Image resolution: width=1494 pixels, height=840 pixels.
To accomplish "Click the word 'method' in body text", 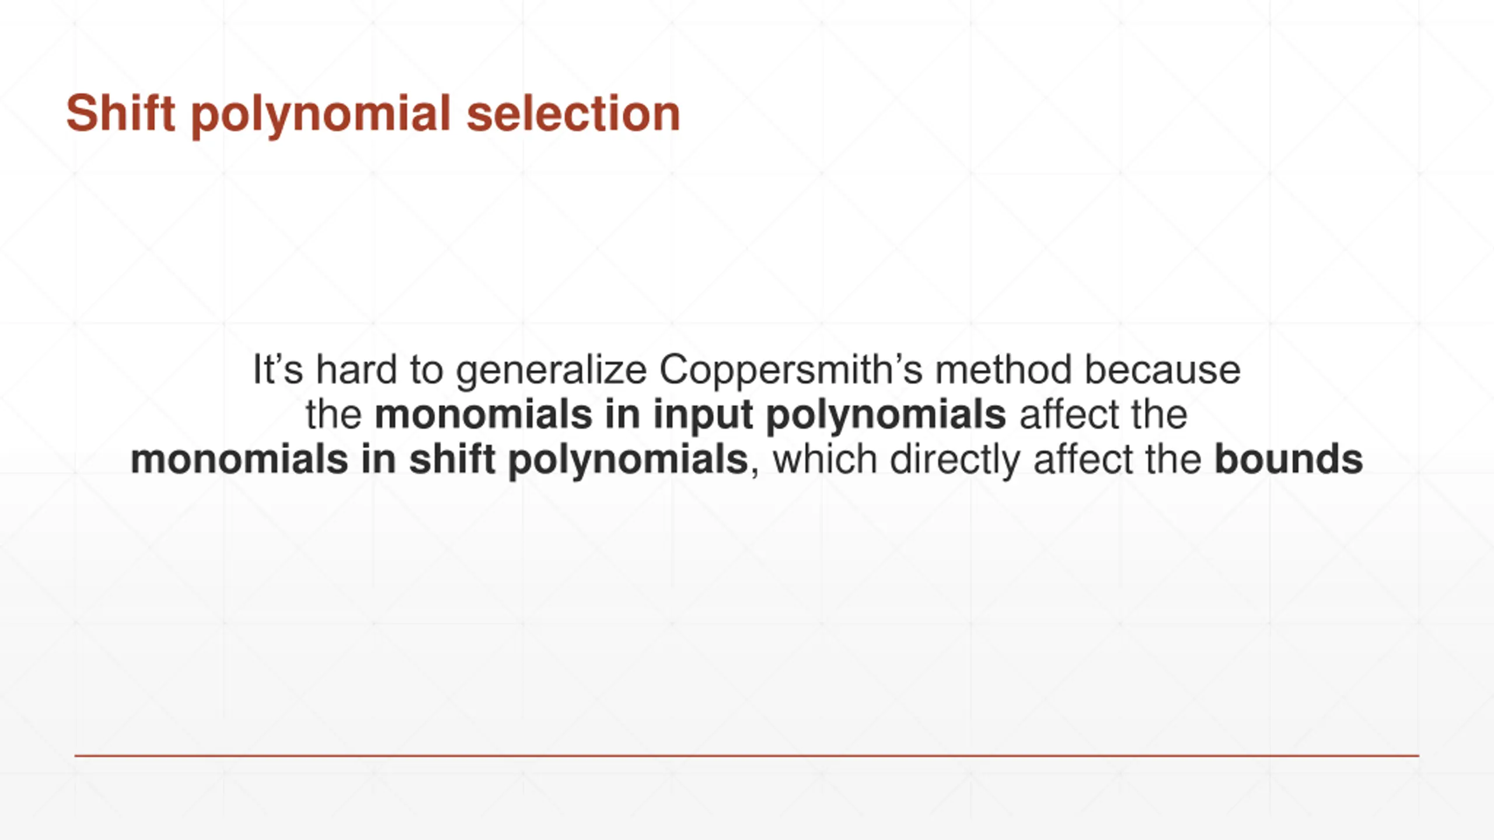I will [x=1003, y=369].
